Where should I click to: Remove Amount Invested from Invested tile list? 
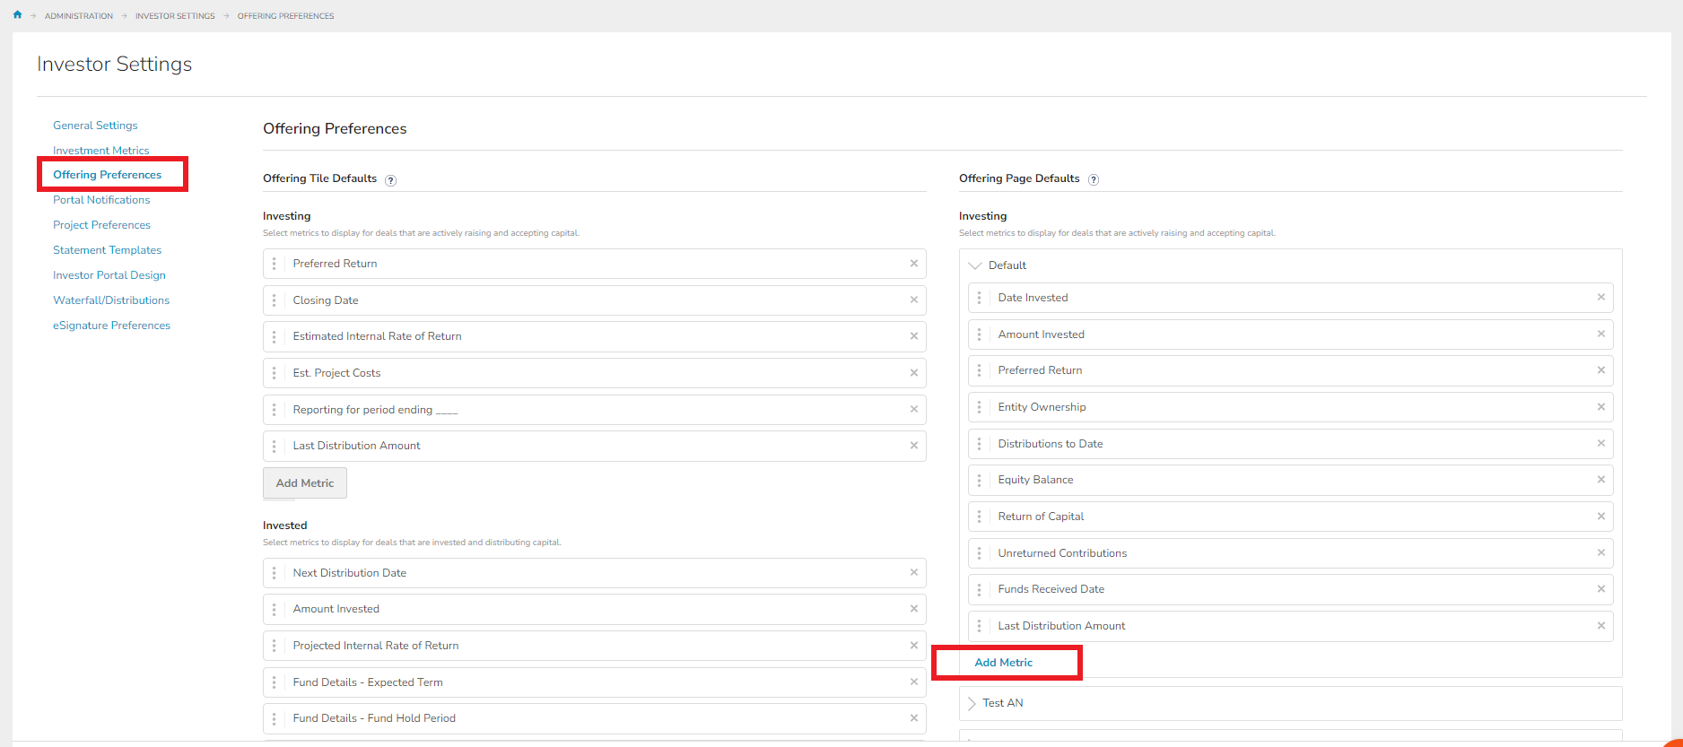pyautogui.click(x=914, y=609)
